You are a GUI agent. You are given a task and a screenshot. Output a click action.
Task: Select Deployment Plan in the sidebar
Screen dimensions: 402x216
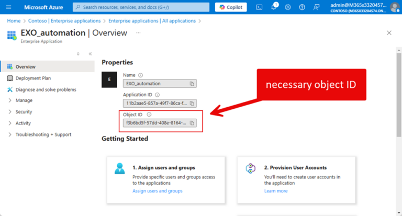(x=33, y=78)
